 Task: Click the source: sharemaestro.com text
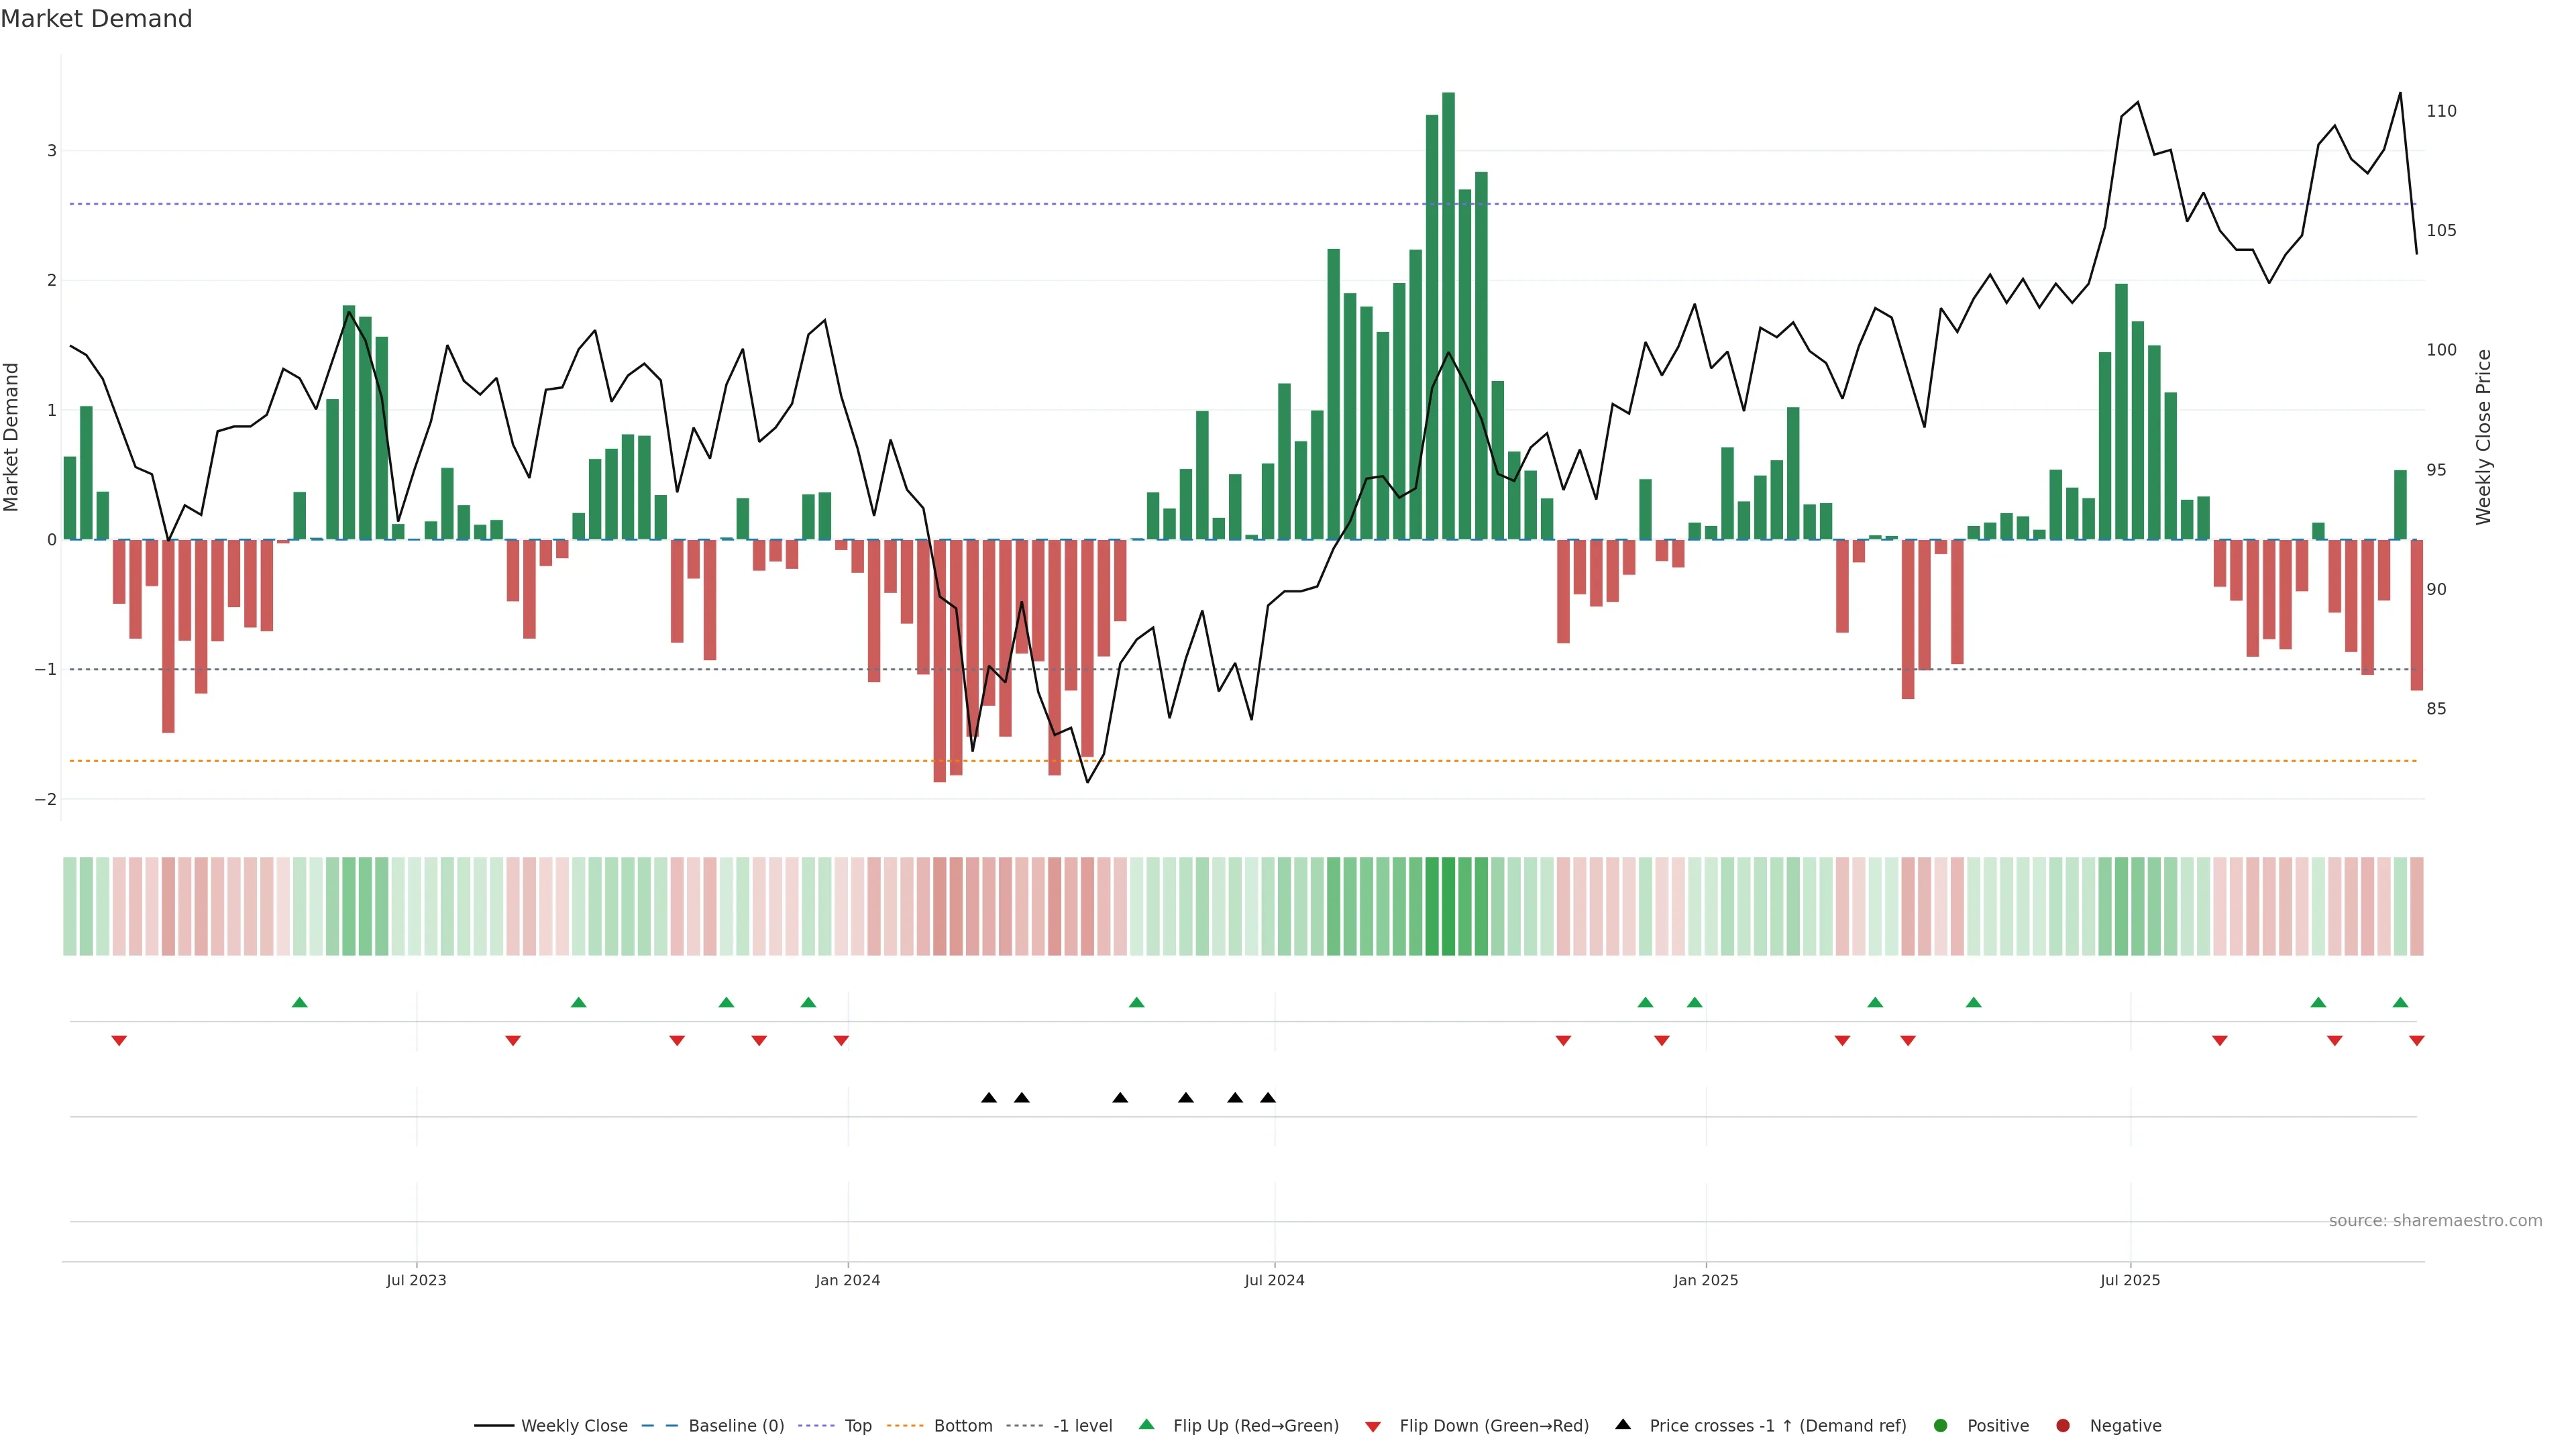tap(2435, 1220)
